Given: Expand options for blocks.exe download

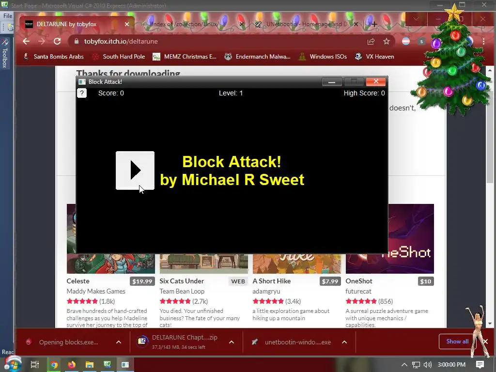Looking at the screenshot, I should 119,342.
